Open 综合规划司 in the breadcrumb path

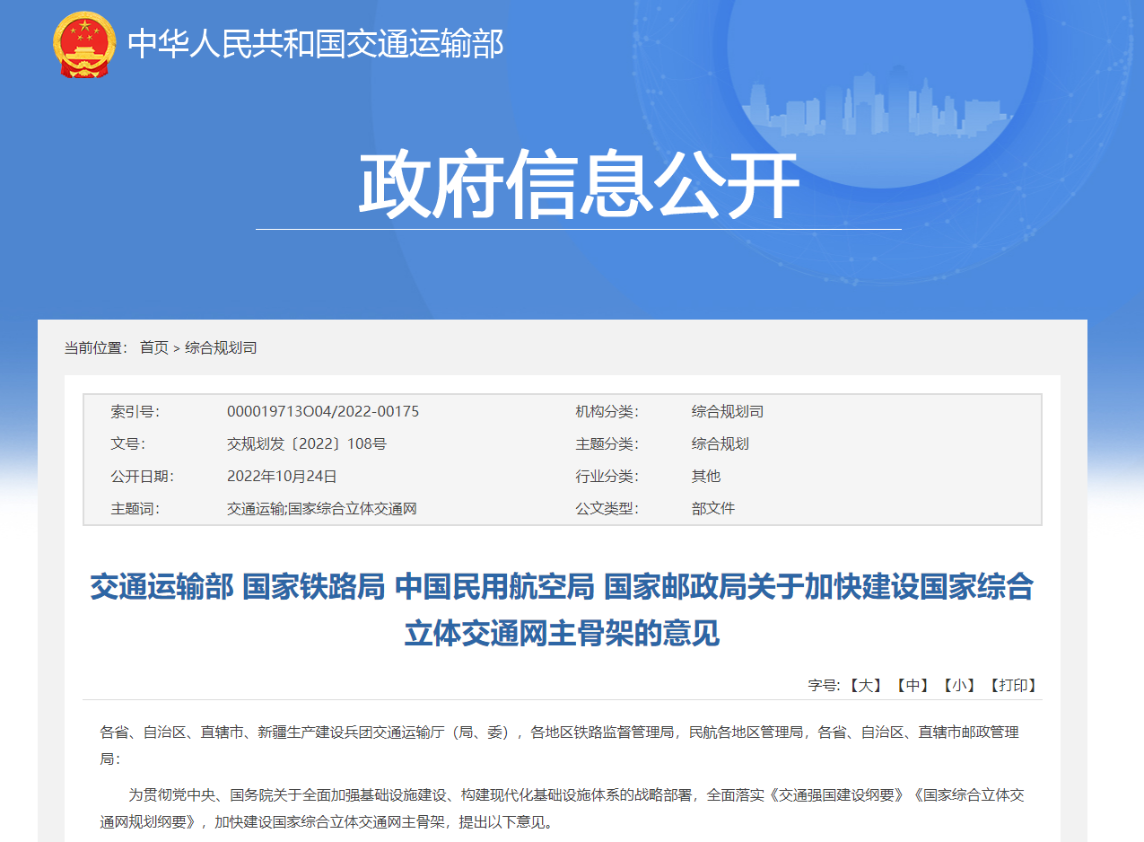(x=221, y=347)
